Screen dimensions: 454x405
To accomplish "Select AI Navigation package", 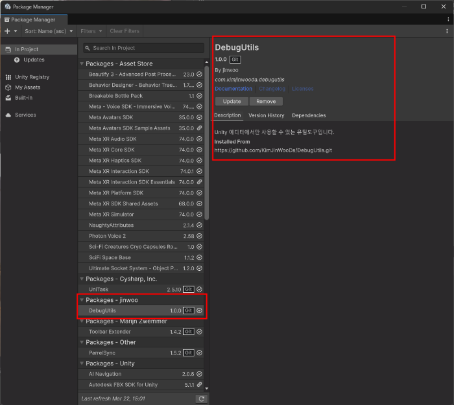I will pos(141,374).
